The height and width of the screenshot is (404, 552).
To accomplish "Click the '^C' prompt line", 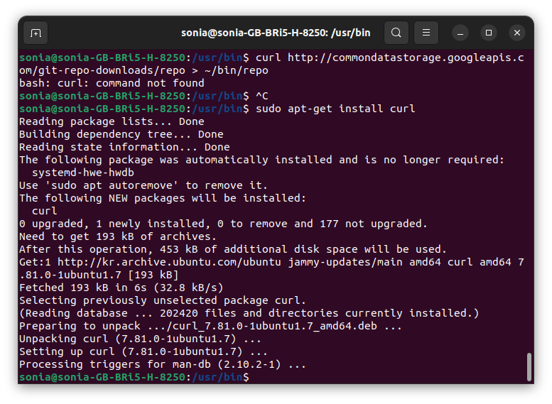I will pos(144,96).
